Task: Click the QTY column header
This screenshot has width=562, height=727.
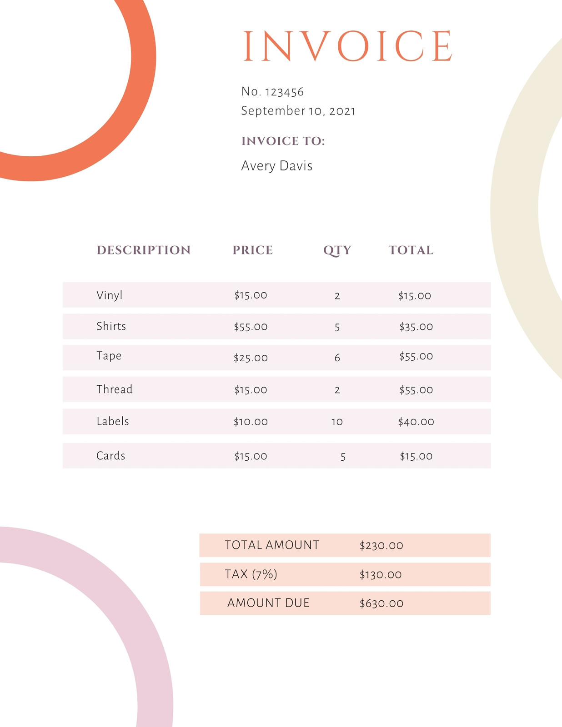Action: tap(337, 250)
